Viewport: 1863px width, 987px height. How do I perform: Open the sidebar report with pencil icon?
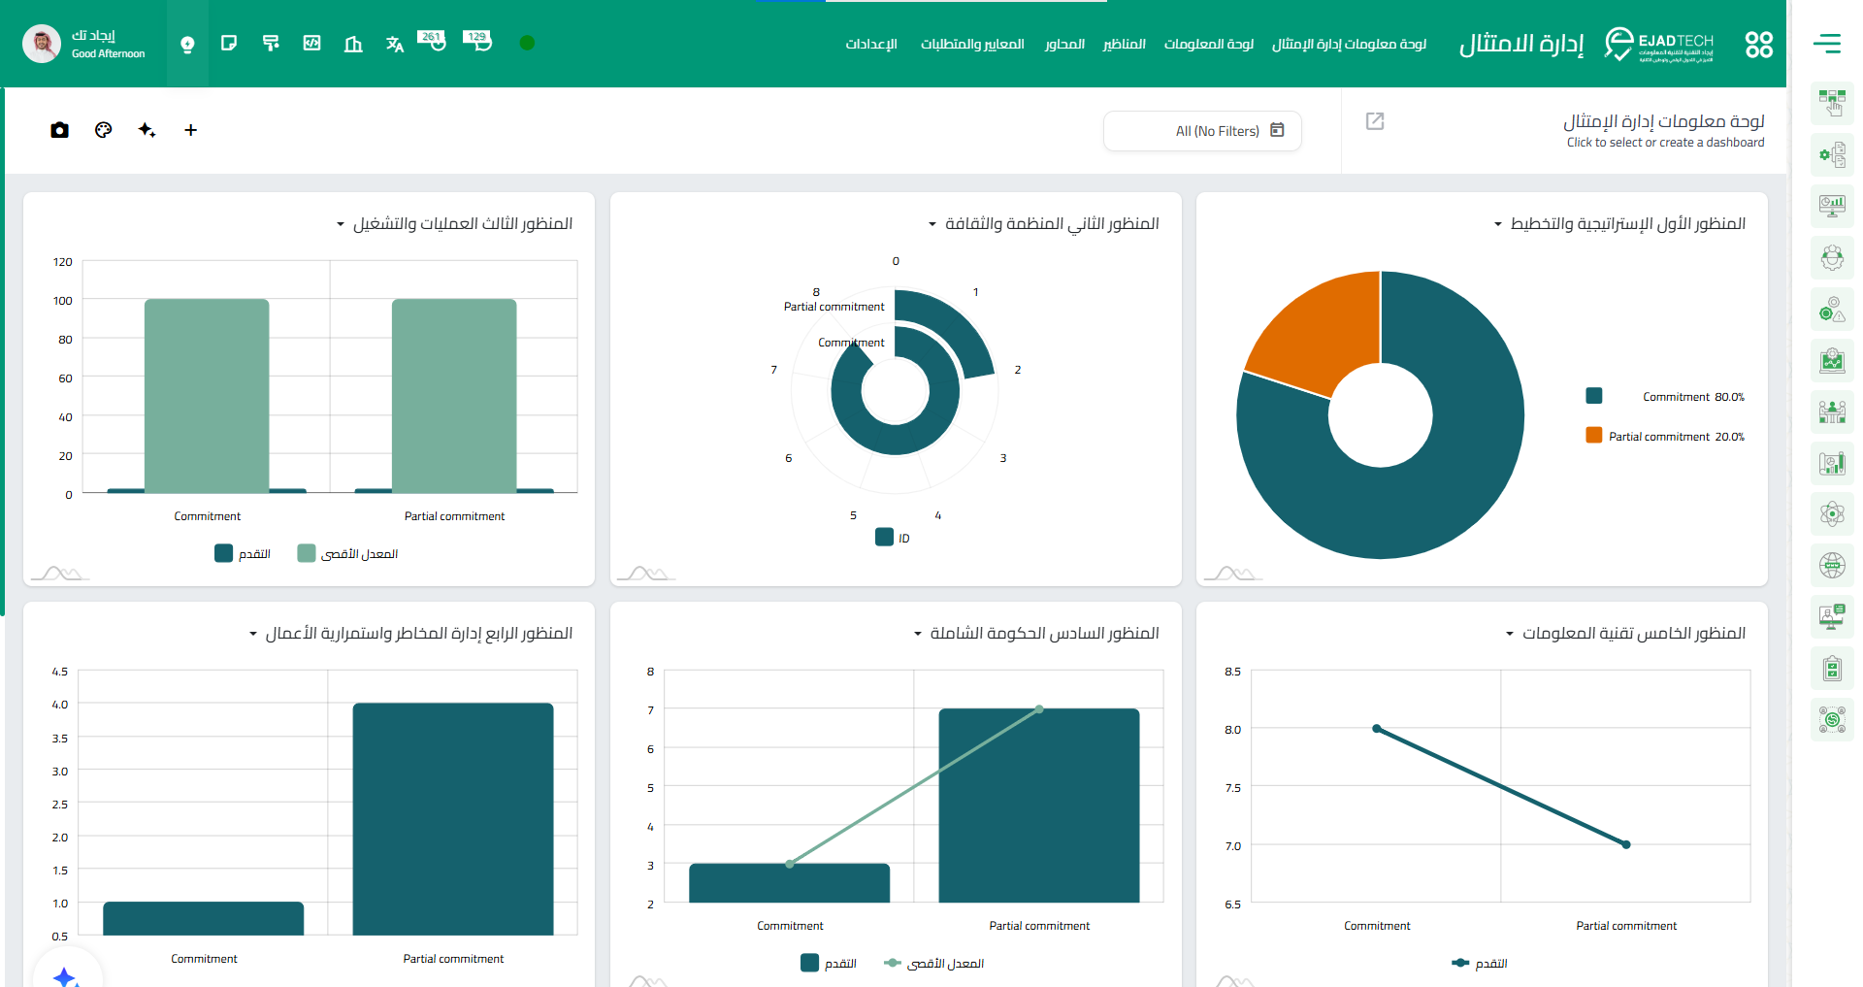coord(1832,463)
